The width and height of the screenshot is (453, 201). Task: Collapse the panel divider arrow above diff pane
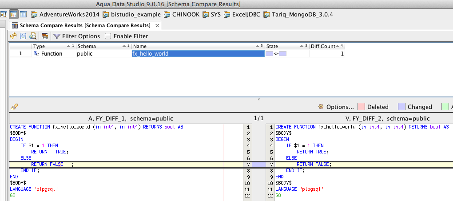(x=259, y=99)
